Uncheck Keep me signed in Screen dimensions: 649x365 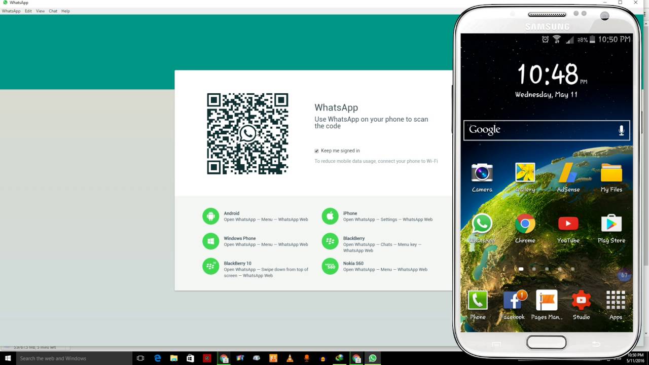(316, 151)
